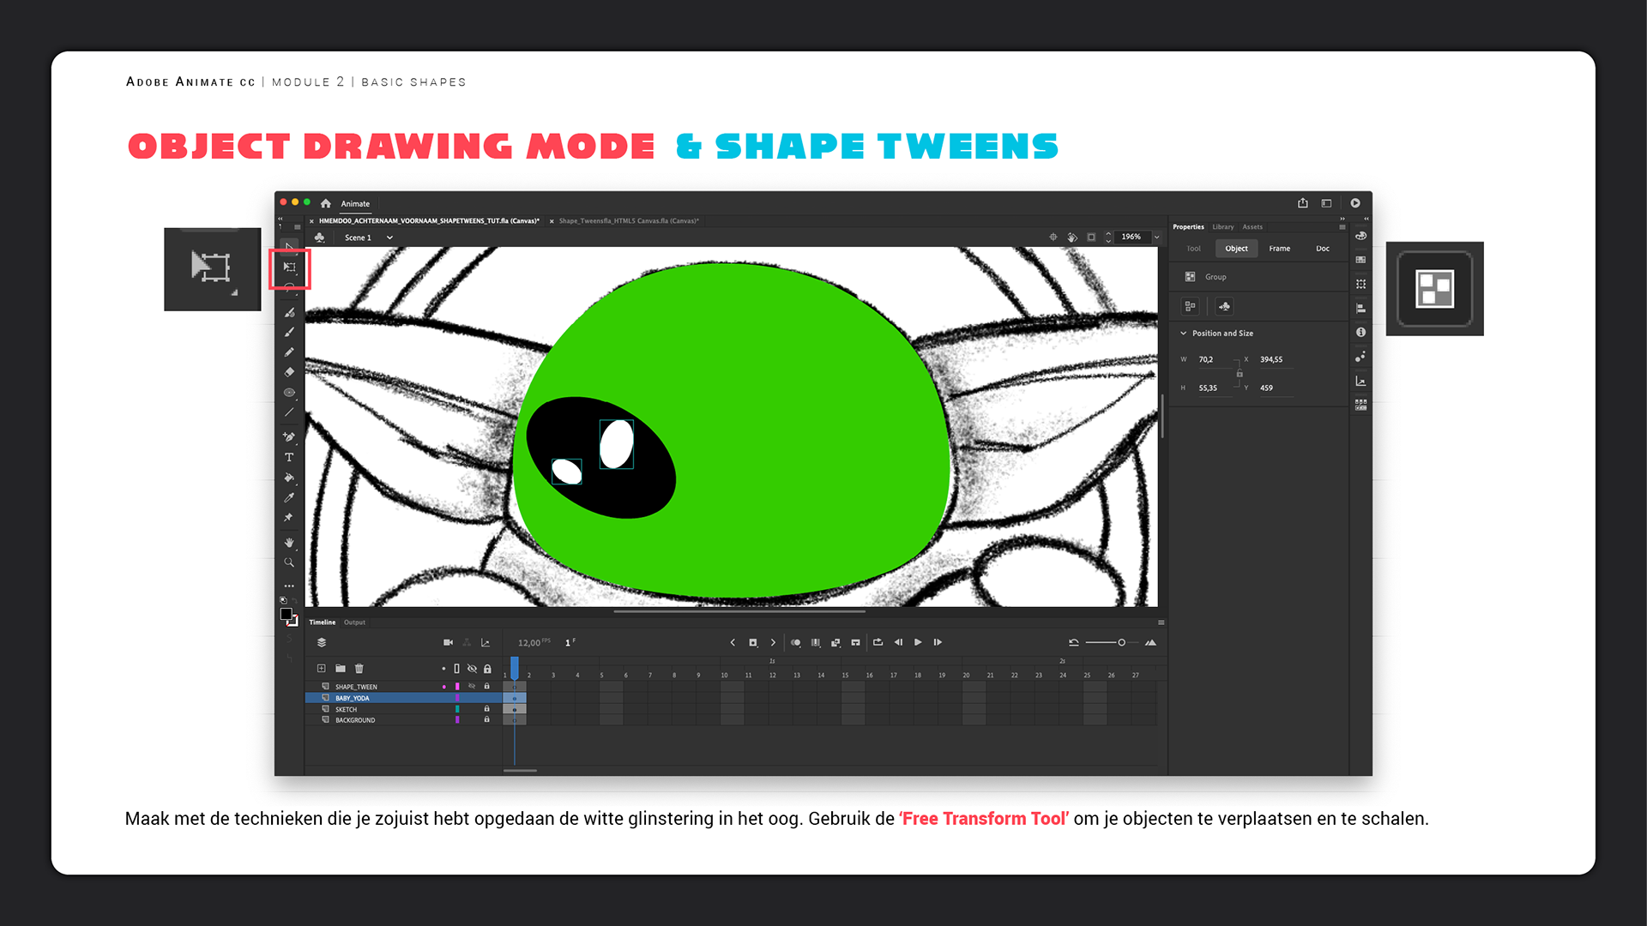
Task: Select the Zoom magnifier tool
Action: (289, 562)
